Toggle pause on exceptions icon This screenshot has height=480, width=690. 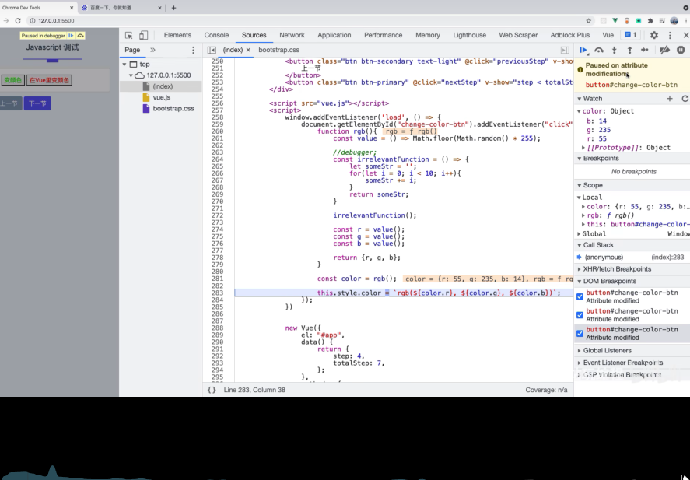click(x=681, y=50)
